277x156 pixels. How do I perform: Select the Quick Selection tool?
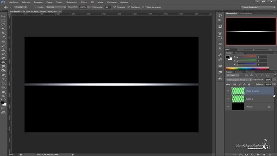point(3,29)
